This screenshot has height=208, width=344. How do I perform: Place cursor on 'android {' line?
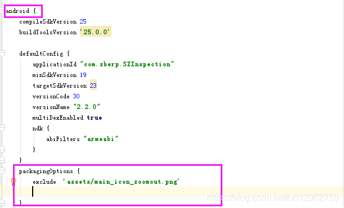pos(21,11)
